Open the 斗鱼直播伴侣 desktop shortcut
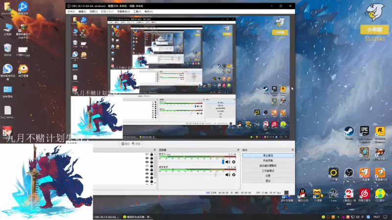This screenshot has width=392, height=220. [x=380, y=175]
